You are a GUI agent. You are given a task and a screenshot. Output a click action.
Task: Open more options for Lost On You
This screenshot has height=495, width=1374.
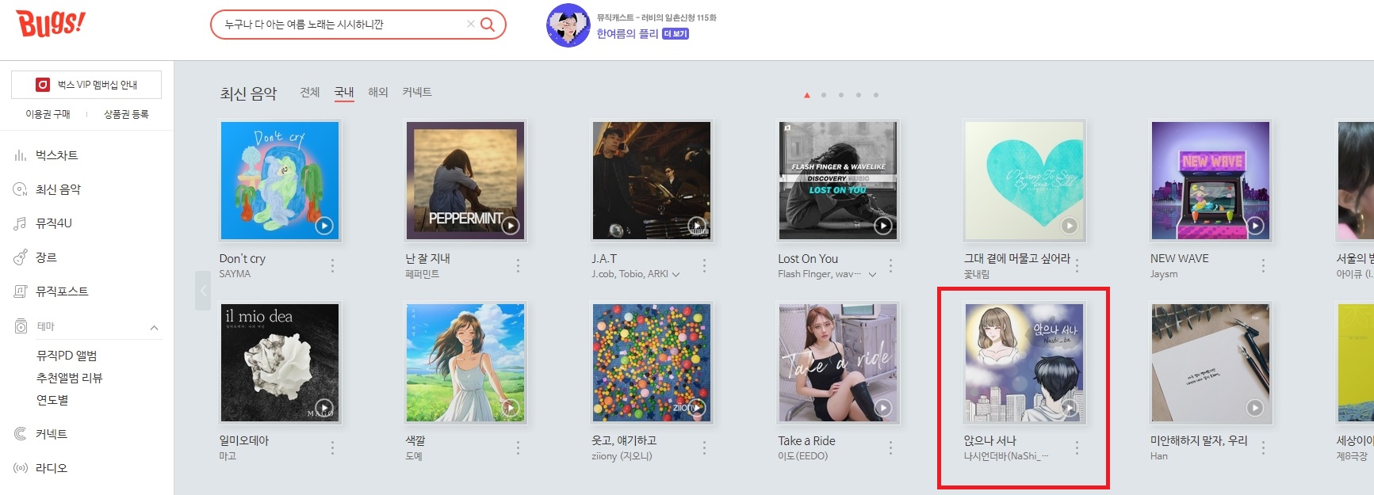[890, 266]
